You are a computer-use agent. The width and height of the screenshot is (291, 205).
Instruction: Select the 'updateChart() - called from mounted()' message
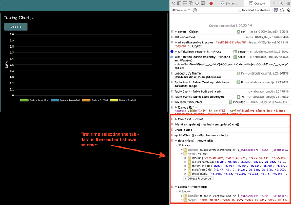pos(201,135)
